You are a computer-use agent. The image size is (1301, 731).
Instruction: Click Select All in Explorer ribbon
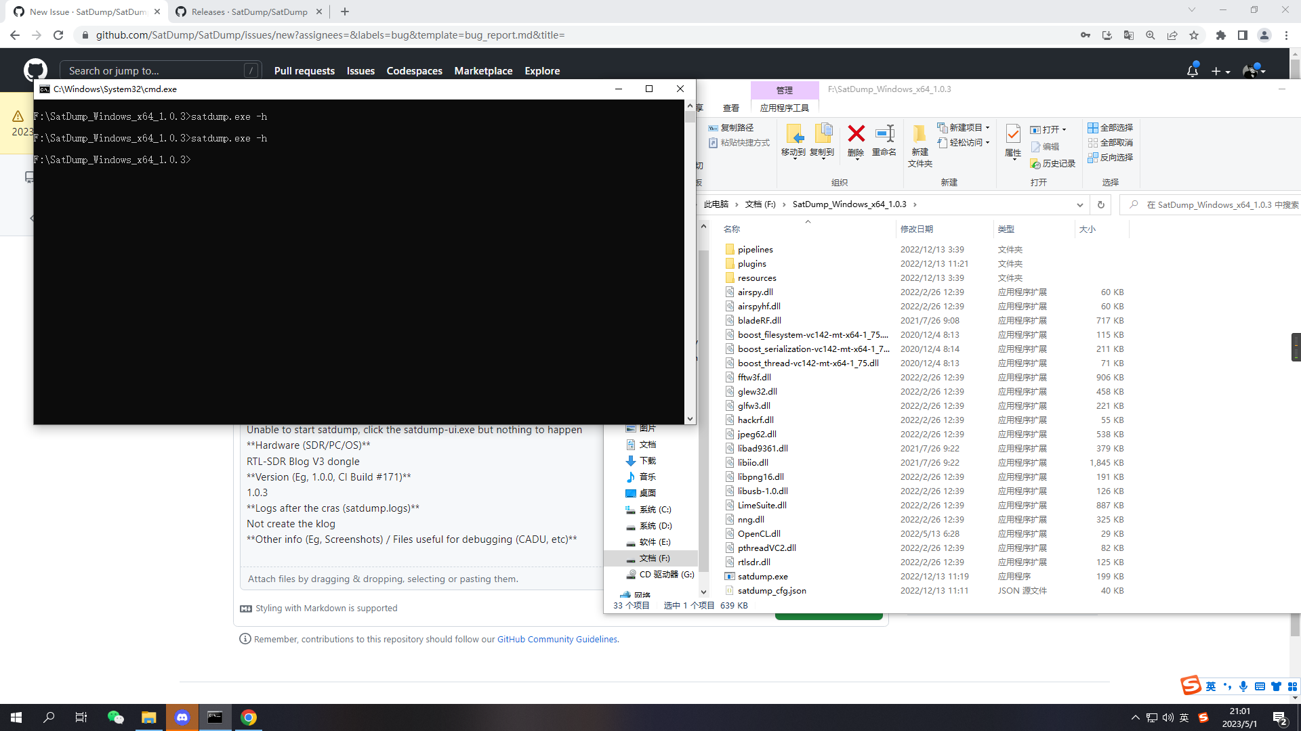pyautogui.click(x=1110, y=127)
